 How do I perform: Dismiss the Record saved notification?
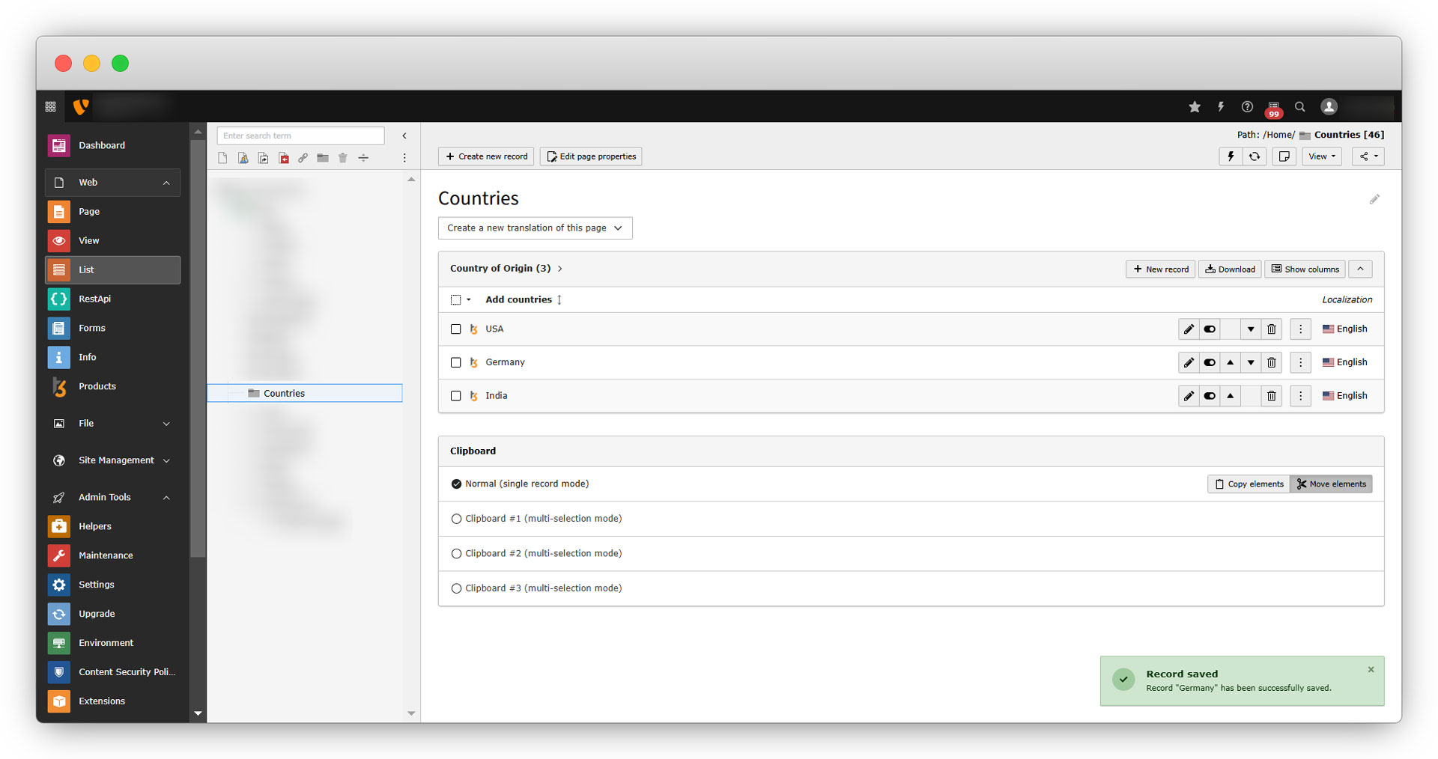click(1371, 670)
